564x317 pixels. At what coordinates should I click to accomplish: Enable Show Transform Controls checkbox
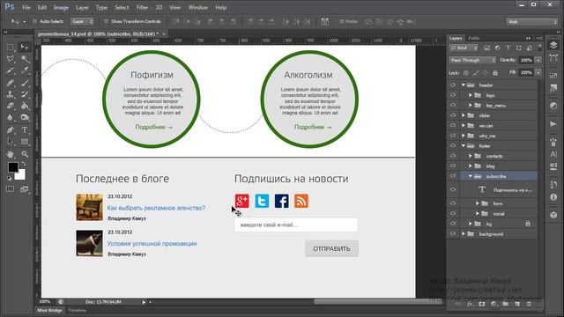click(106, 21)
